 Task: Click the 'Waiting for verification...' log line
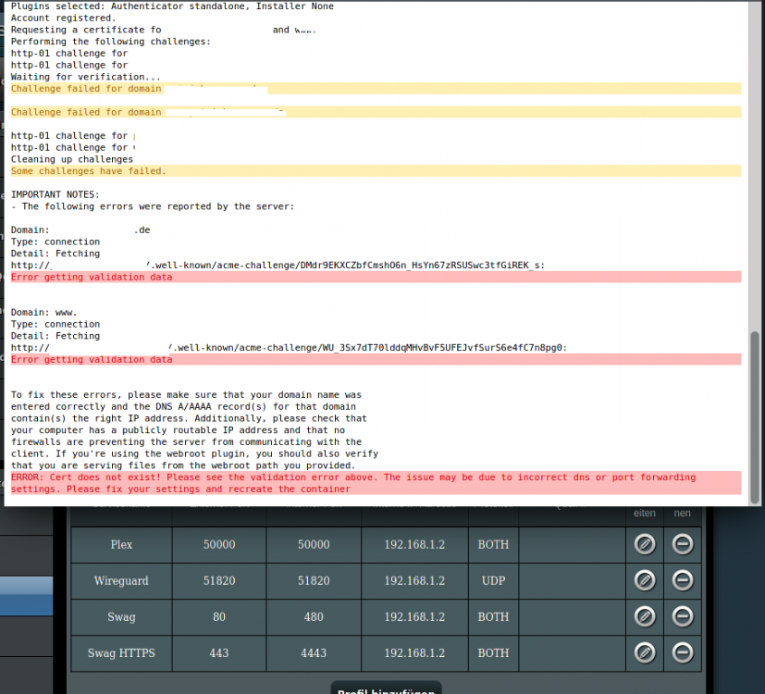coord(85,77)
